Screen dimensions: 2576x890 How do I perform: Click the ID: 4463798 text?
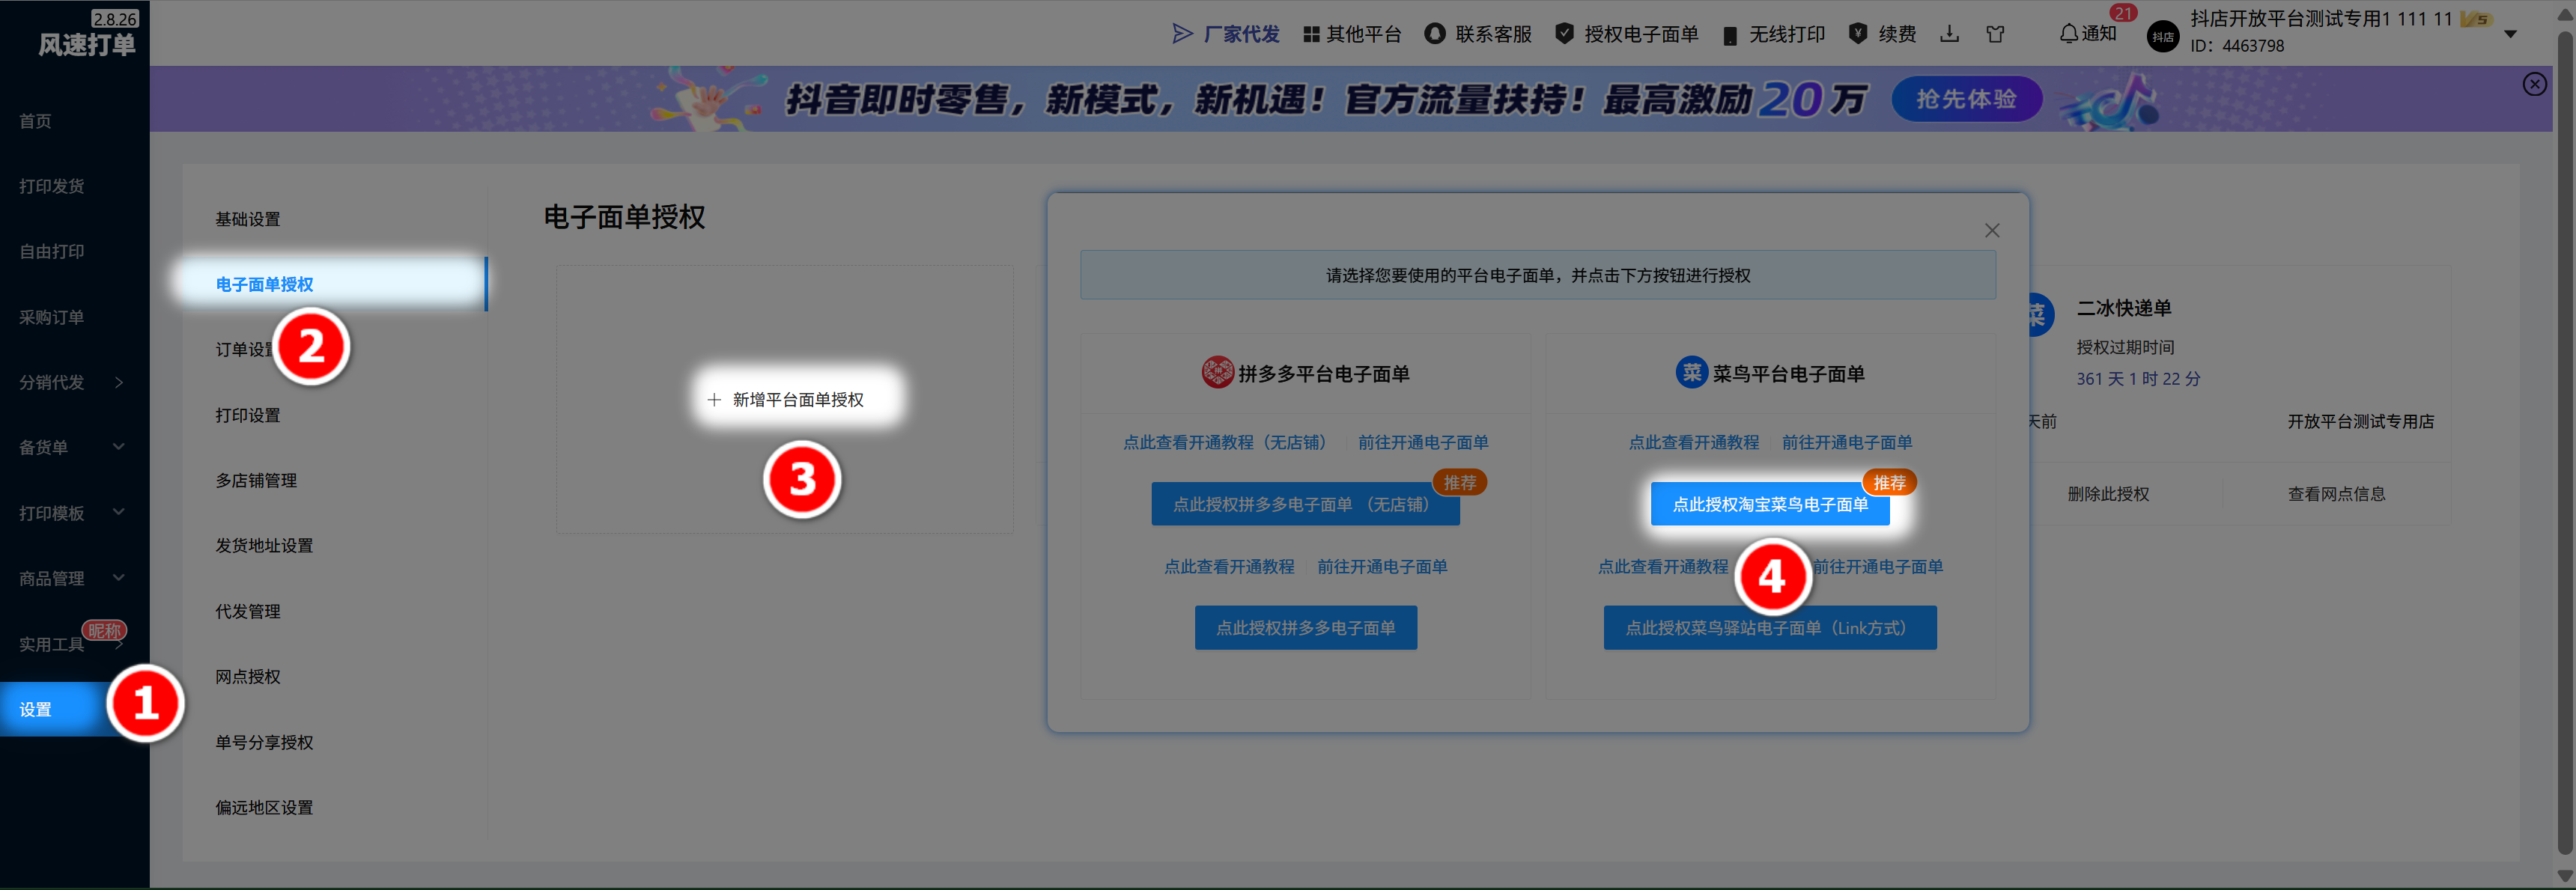[2237, 46]
